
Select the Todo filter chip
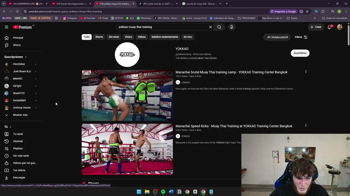pos(87,37)
